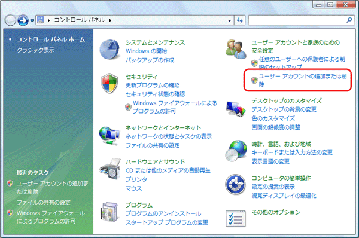
Task: Open the Network and Internet globe icon
Action: (109, 136)
